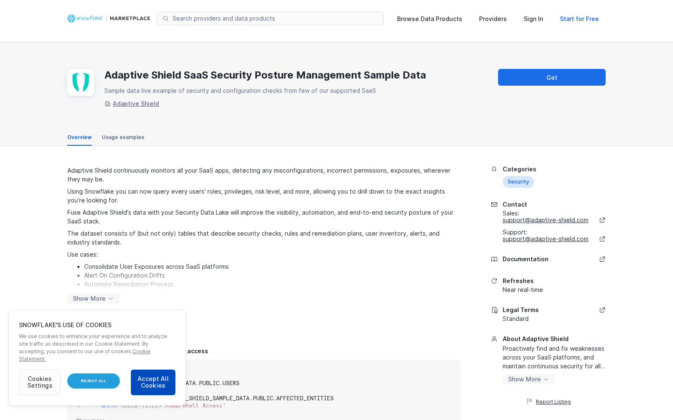This screenshot has width=673, height=420.
Task: Click the blue Get button
Action: 552,77
